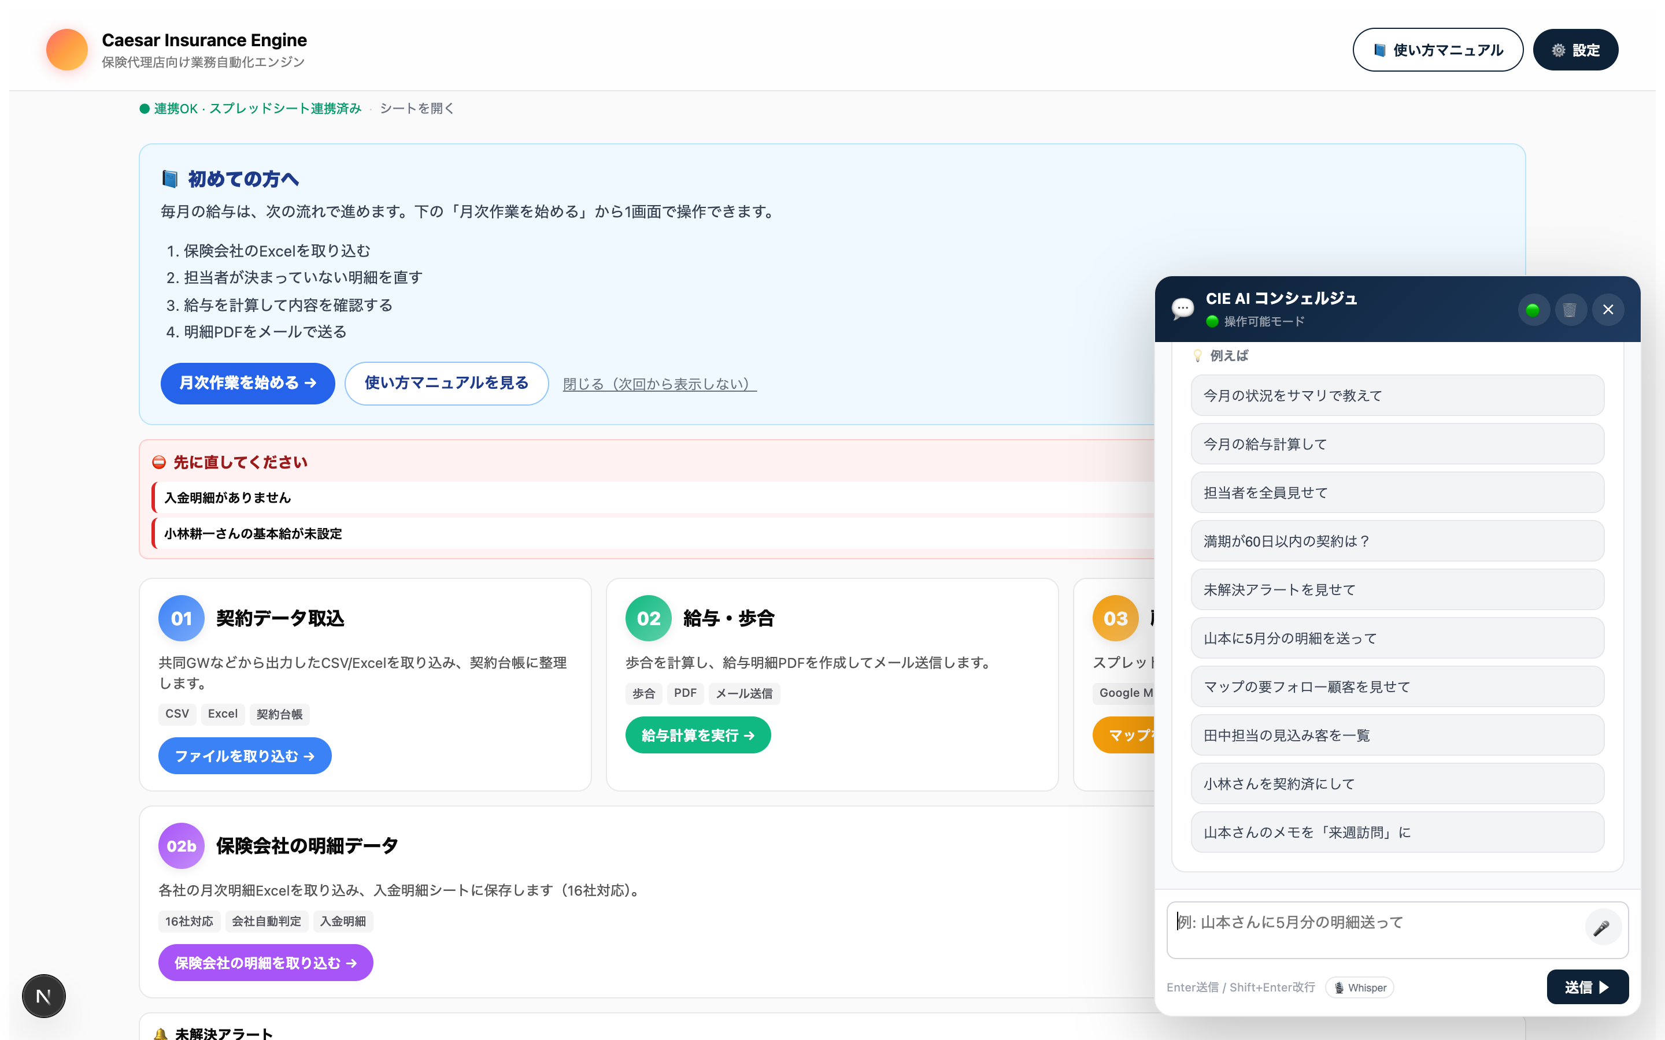Click the 会社自動判定 tag
The width and height of the screenshot is (1665, 1040).
(267, 922)
